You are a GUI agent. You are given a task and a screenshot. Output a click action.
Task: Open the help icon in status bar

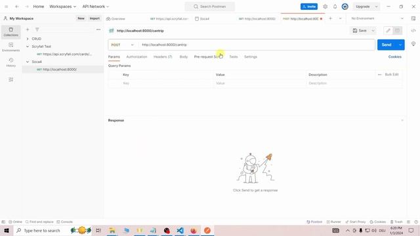416,222
